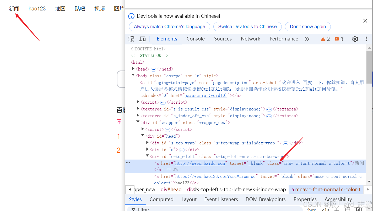The image size is (373, 211).
Task: Select the STATUS OK comment line
Action: point(149,56)
